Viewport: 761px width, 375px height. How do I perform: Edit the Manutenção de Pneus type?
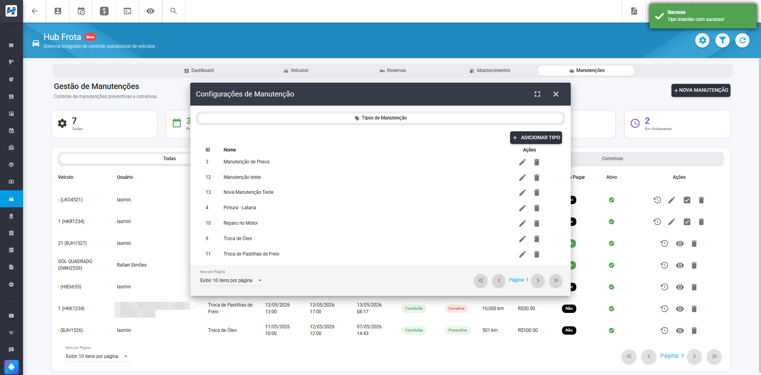coord(522,162)
